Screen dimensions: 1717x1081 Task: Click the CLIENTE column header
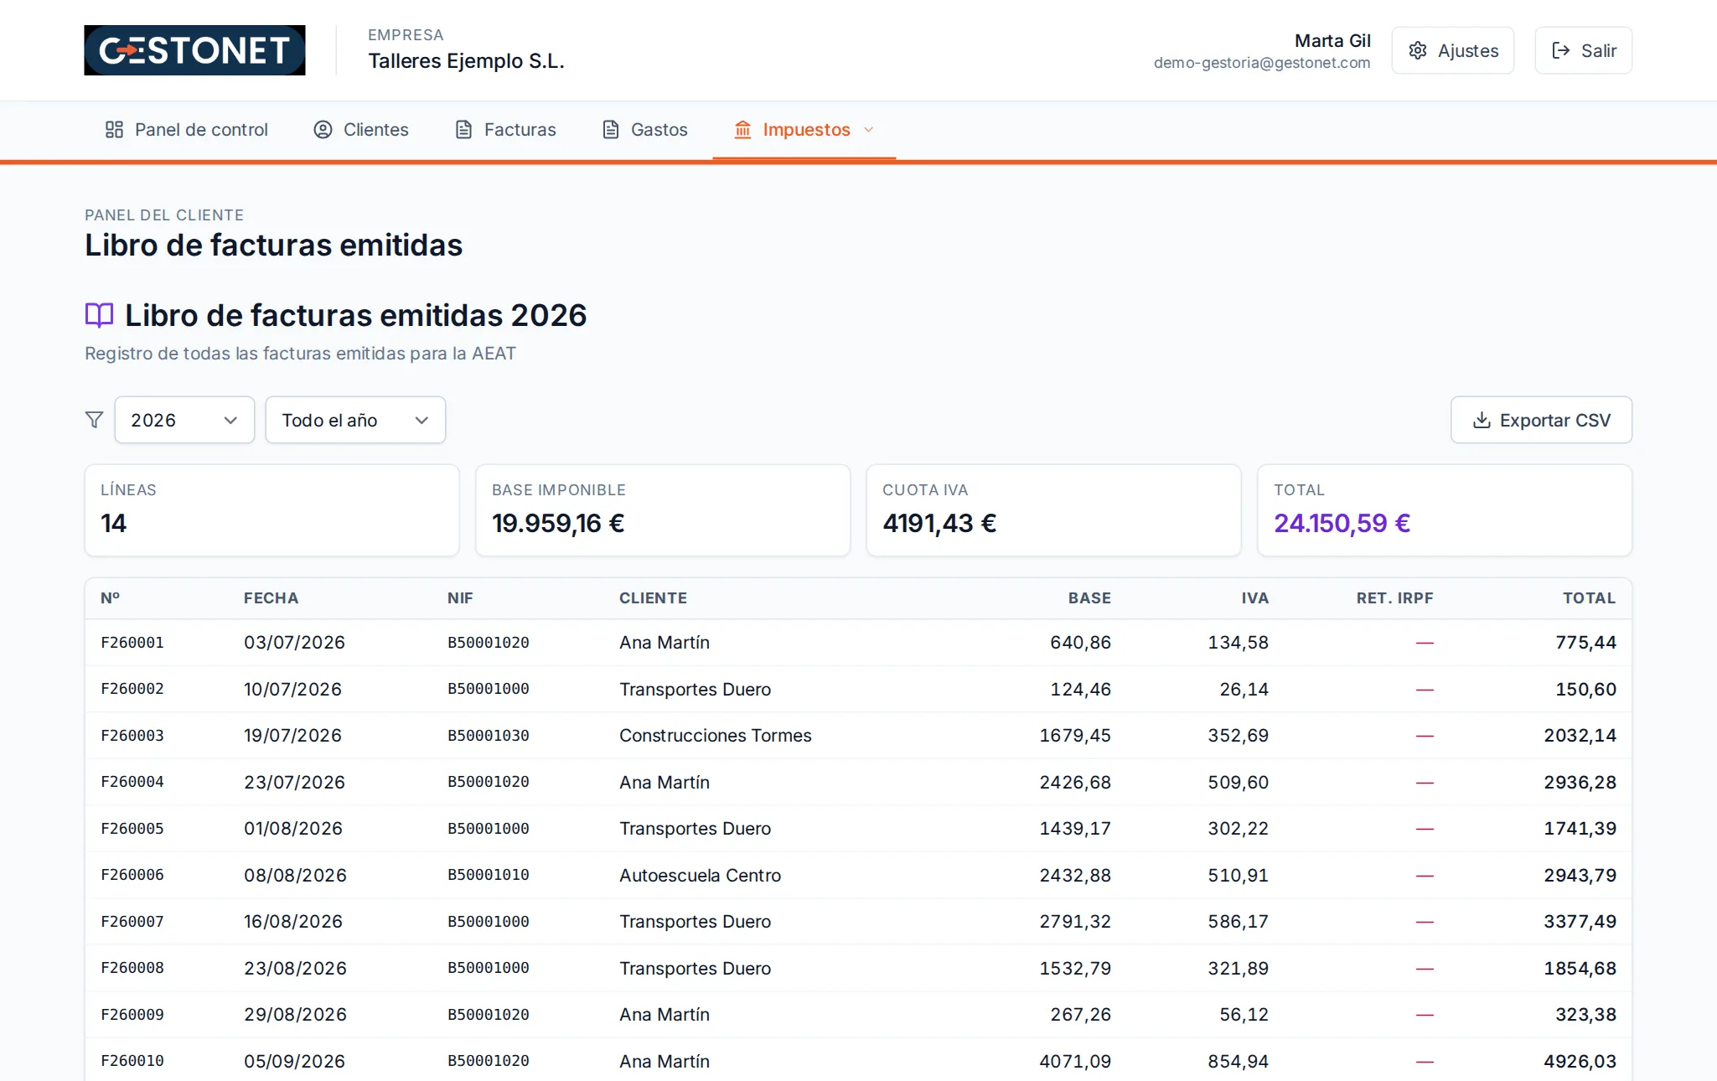tap(653, 598)
